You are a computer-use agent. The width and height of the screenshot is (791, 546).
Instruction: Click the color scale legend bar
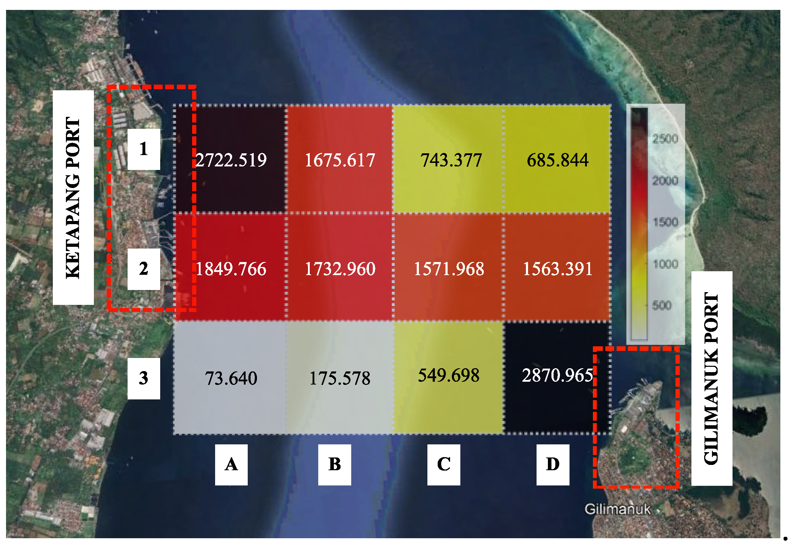tap(639, 224)
